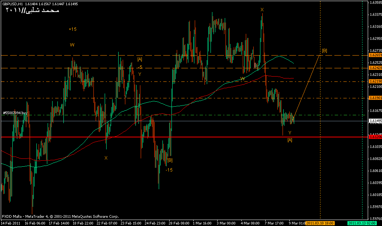382x226 pixels.
Task: Click the FXDD Malta MetaTrader copyright text
Action: pos(60,217)
